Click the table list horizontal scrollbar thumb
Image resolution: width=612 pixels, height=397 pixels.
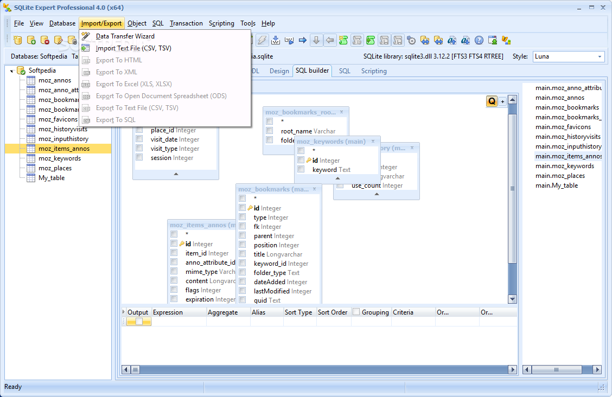tap(556, 369)
